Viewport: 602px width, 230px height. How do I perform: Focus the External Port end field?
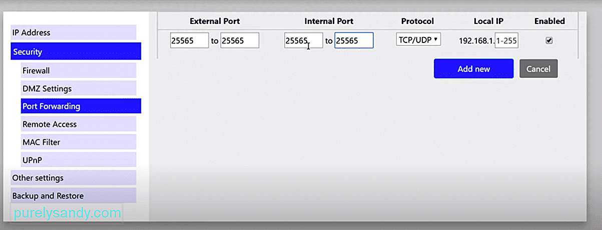point(240,40)
